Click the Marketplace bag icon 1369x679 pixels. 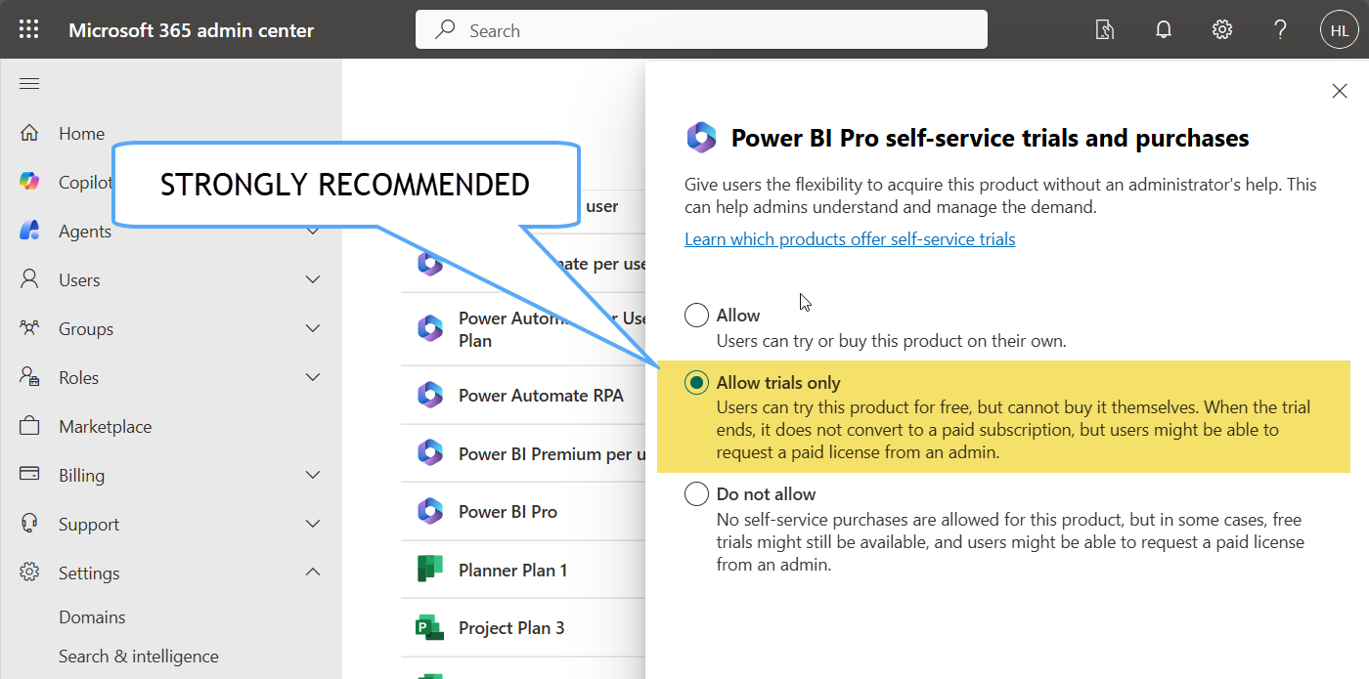pyautogui.click(x=29, y=426)
